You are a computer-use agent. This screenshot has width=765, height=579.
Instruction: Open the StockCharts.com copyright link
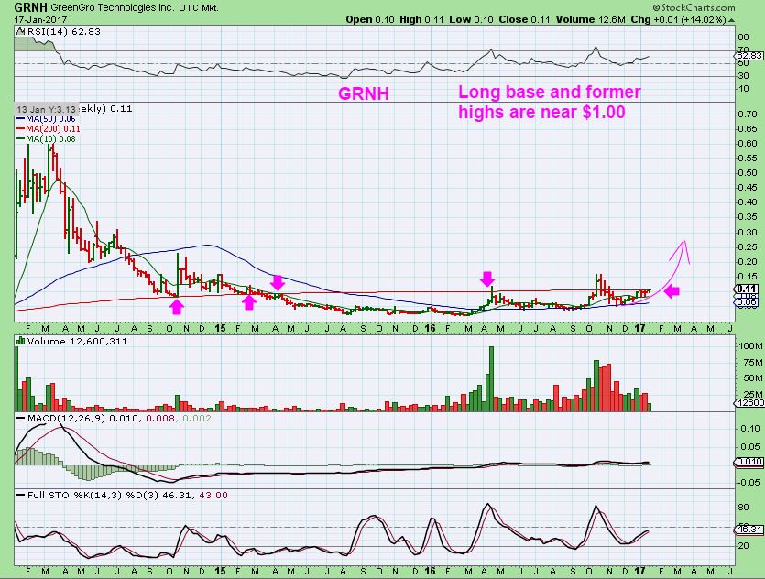pyautogui.click(x=694, y=8)
